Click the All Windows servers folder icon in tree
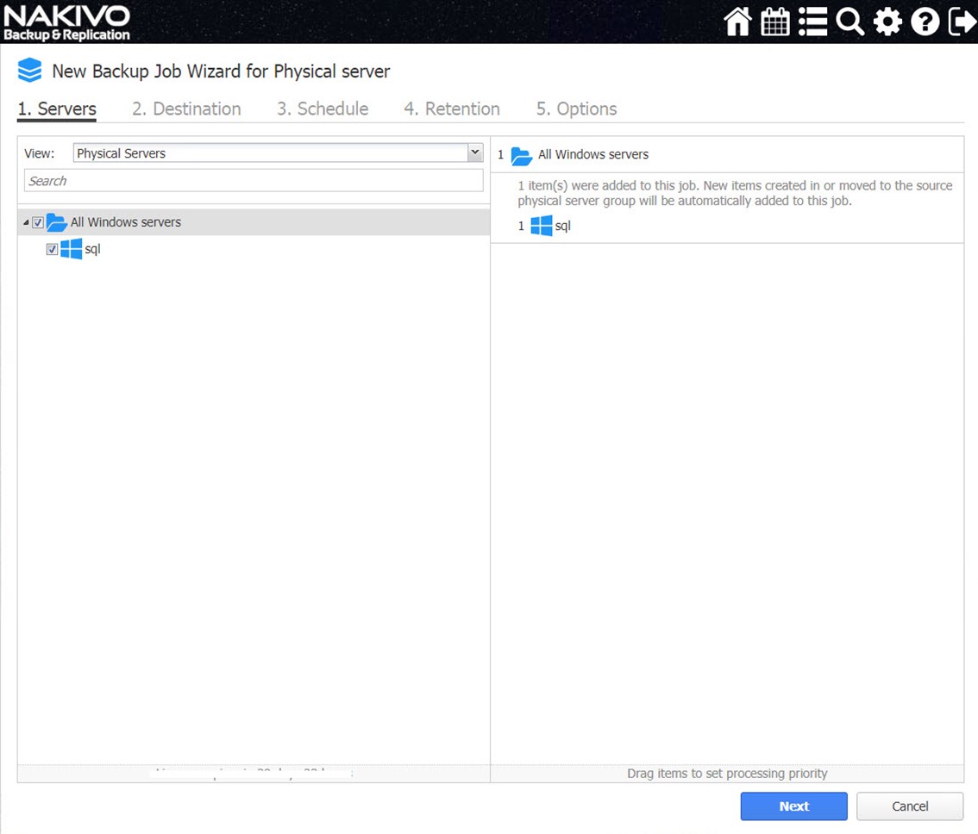The height and width of the screenshot is (834, 978). (57, 222)
